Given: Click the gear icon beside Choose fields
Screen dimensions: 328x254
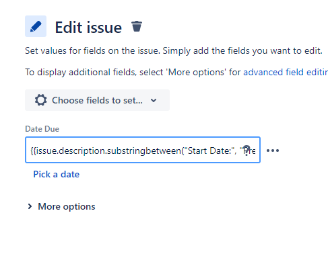Looking at the screenshot, I should (41, 100).
